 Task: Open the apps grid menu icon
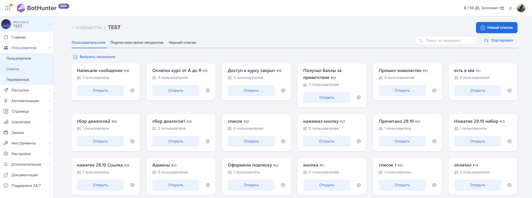click(x=8, y=8)
